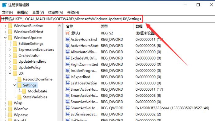The height and width of the screenshot is (121, 215).
Task: Select the ModelState folder icon
Action: tap(24, 91)
